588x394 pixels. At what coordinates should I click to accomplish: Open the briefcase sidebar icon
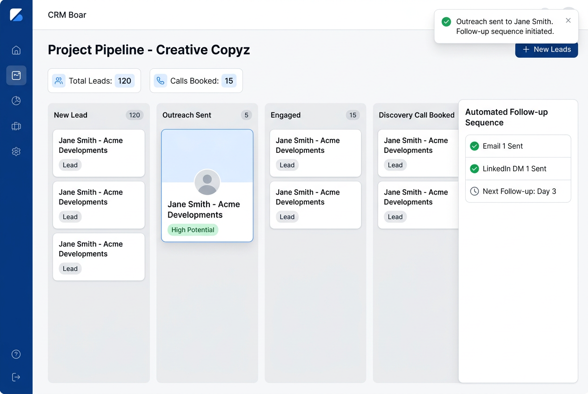coord(16,126)
